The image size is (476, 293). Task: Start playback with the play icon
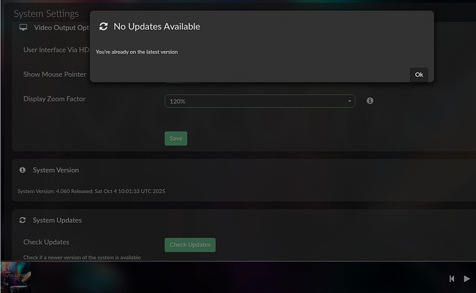coord(467,279)
